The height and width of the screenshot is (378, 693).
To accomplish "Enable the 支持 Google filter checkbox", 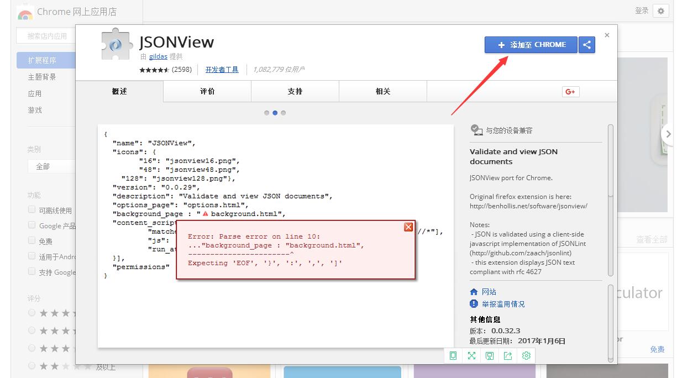I will tap(32, 272).
